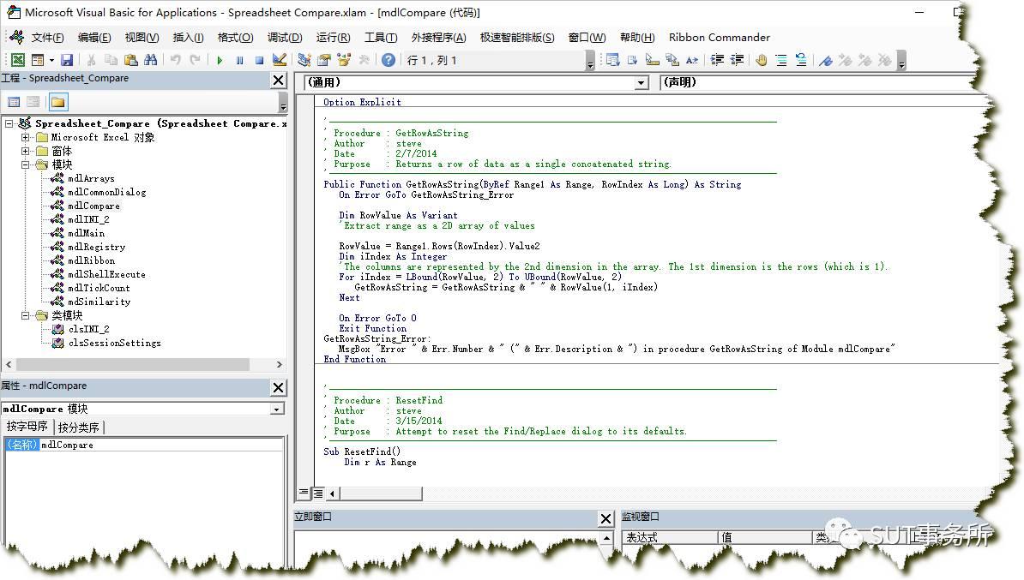Click the Run Sub green play icon
1024x580 pixels.
(x=220, y=60)
